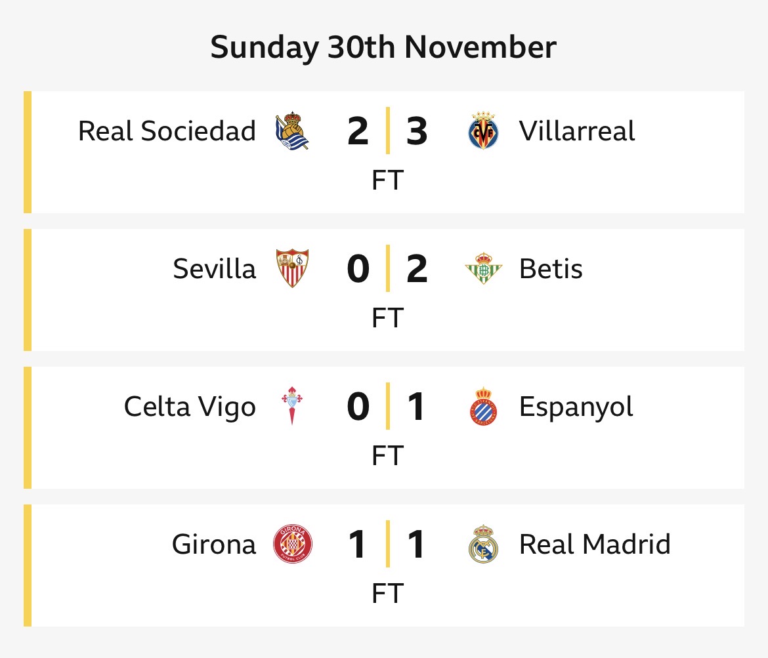Screen dimensions: 768x658
Task: Click the Betis club crest
Action: pos(483,269)
